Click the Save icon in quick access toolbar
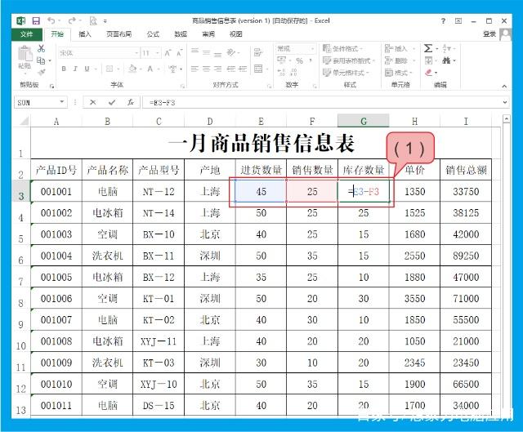The width and height of the screenshot is (523, 432). pyautogui.click(x=36, y=21)
